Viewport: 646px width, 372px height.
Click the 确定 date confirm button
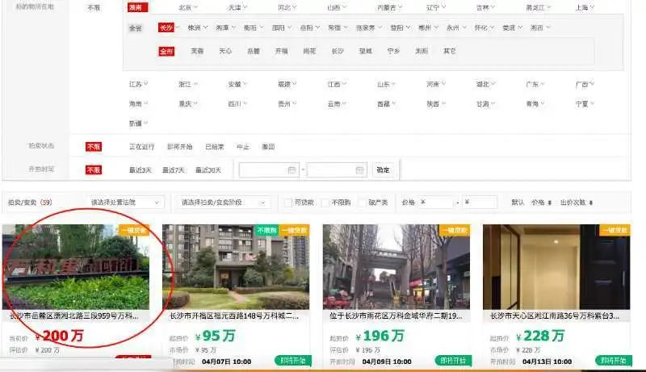tap(383, 170)
